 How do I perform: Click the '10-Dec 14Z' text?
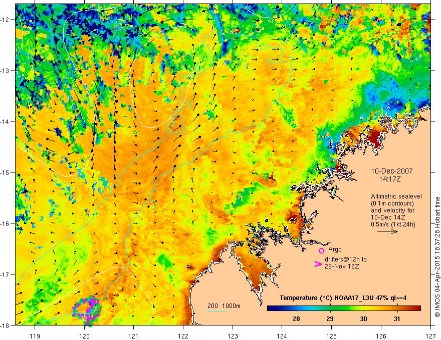(388, 217)
